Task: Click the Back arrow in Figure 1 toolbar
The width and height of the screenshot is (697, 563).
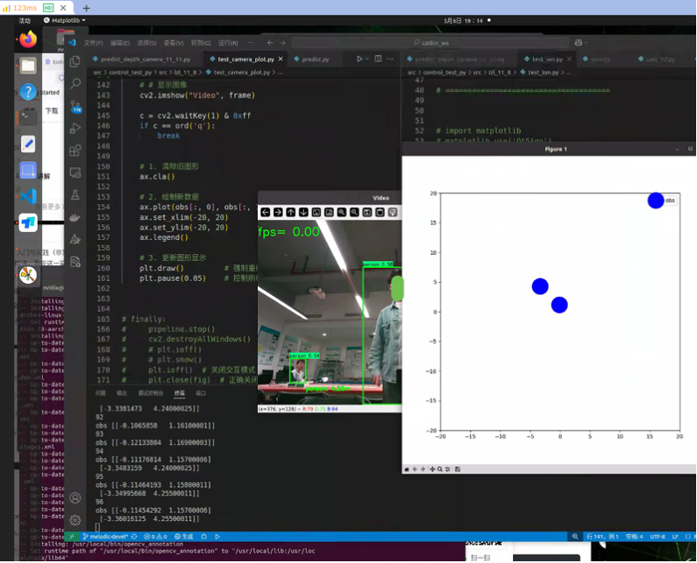Action: [x=415, y=469]
